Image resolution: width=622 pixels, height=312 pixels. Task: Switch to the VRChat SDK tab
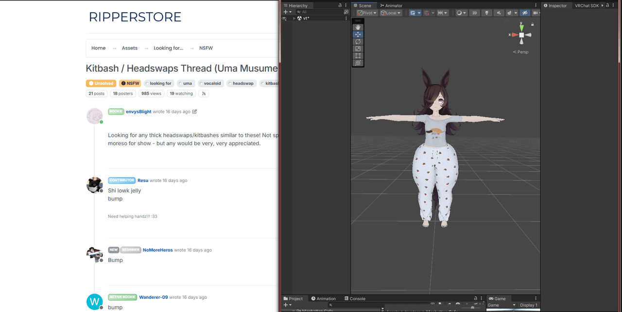click(x=587, y=6)
